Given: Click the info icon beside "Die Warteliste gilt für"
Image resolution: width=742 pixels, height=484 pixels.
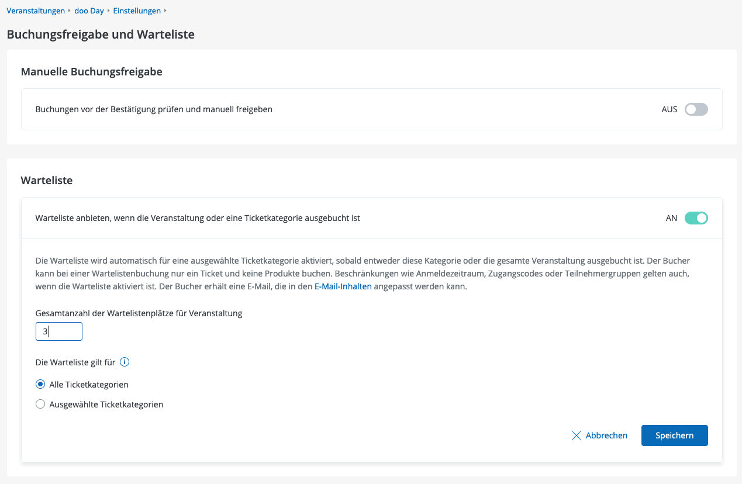Looking at the screenshot, I should point(125,362).
